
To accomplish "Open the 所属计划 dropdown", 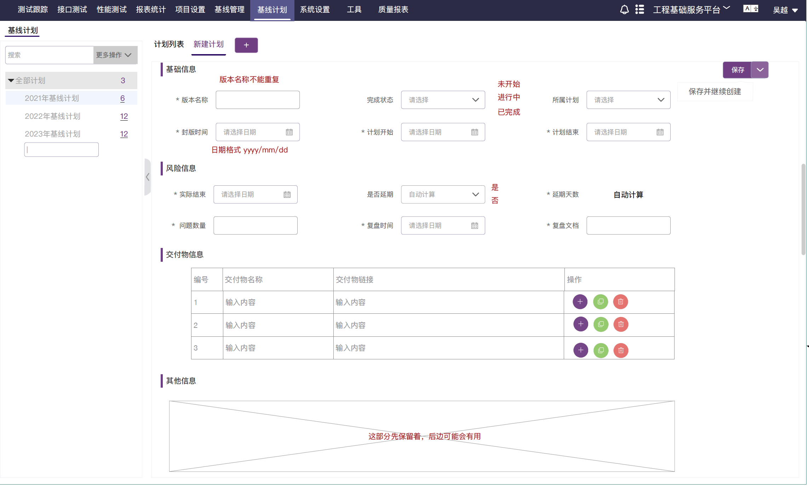I will tap(628, 100).
